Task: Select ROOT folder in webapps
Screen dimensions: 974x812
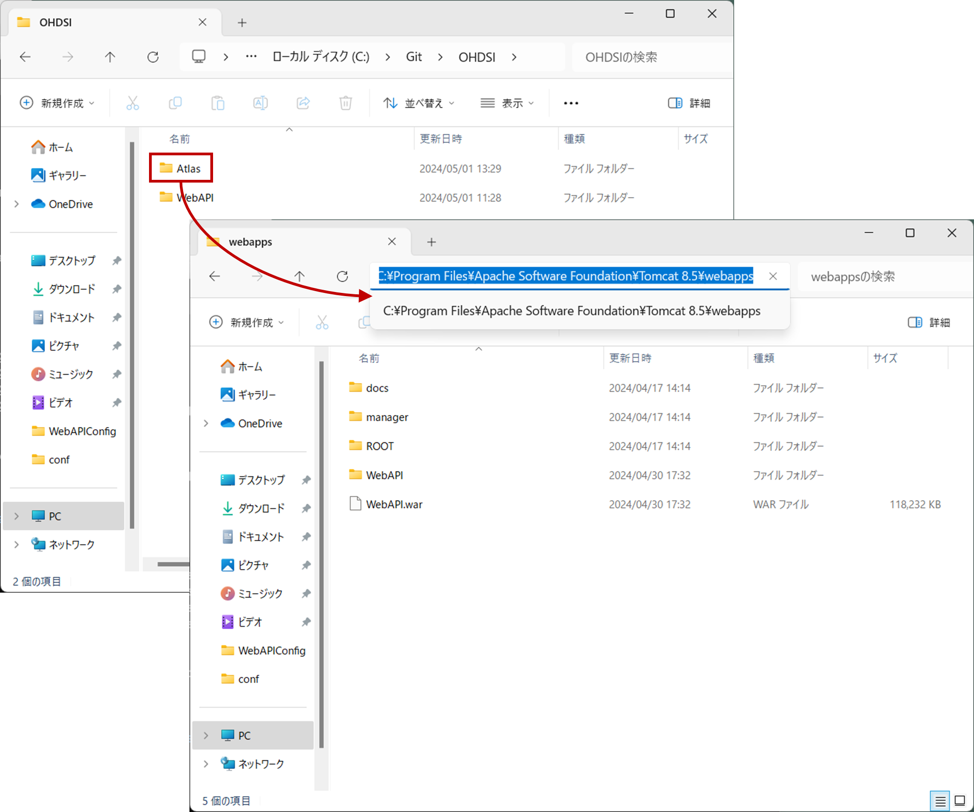Action: pos(371,446)
